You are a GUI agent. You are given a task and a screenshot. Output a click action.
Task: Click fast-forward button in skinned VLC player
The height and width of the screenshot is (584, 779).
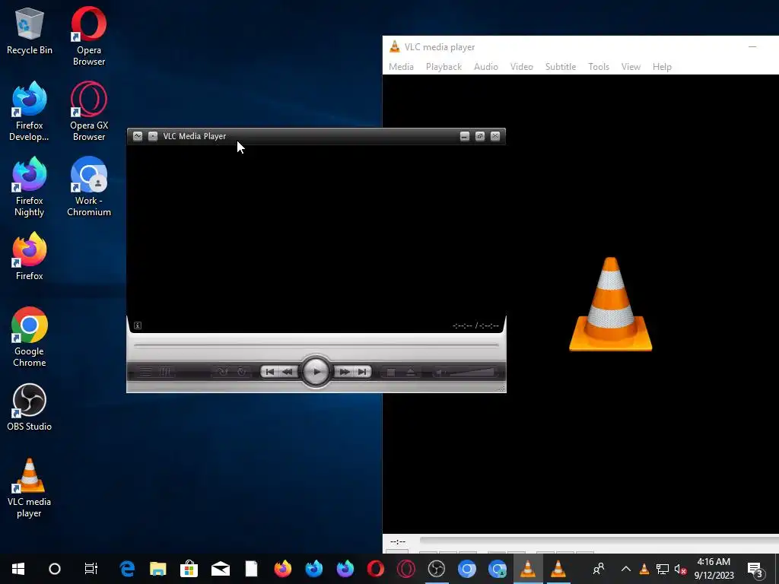[x=345, y=371]
